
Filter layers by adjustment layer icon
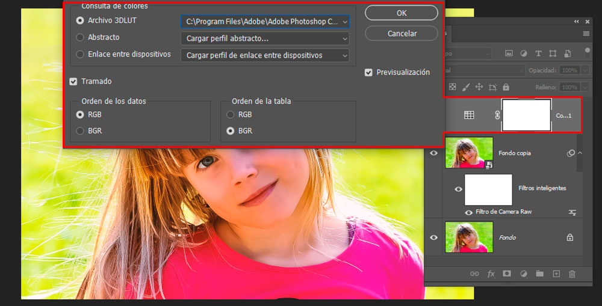523,54
